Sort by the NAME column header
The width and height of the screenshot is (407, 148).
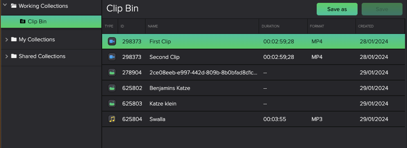pos(153,26)
